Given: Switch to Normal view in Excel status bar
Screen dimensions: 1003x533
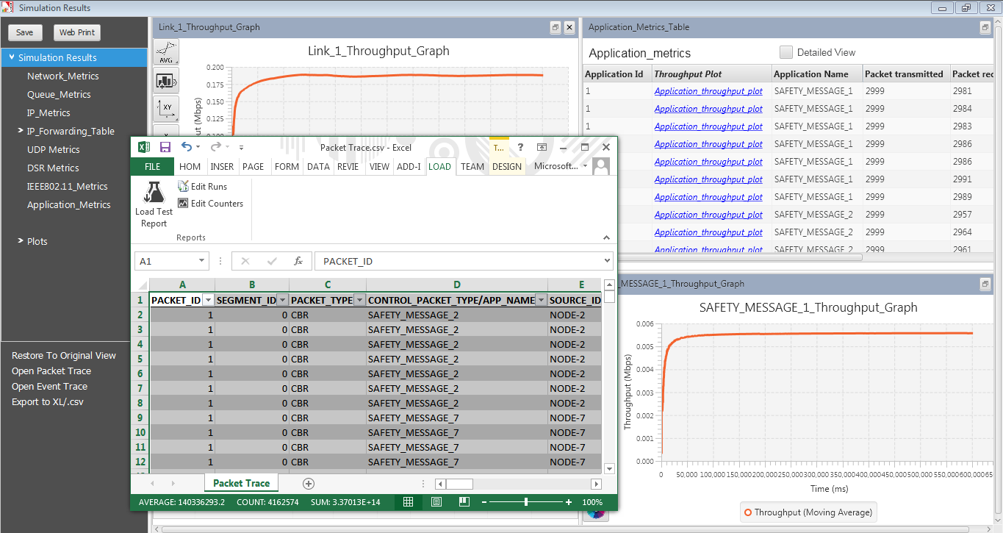Looking at the screenshot, I should click(x=408, y=501).
